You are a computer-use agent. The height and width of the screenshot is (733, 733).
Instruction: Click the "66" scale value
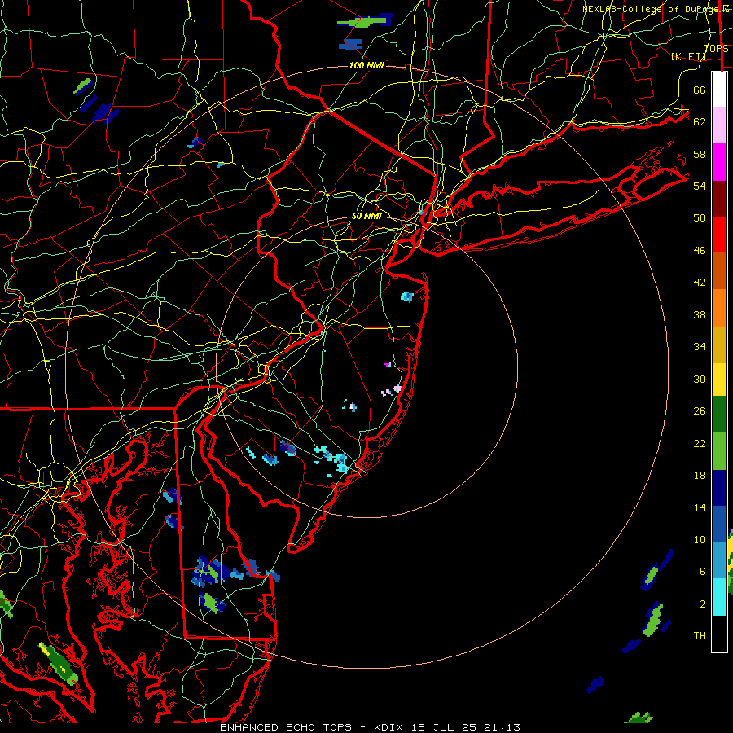click(700, 90)
